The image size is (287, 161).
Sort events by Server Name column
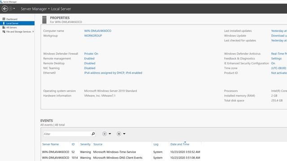tap(51, 144)
